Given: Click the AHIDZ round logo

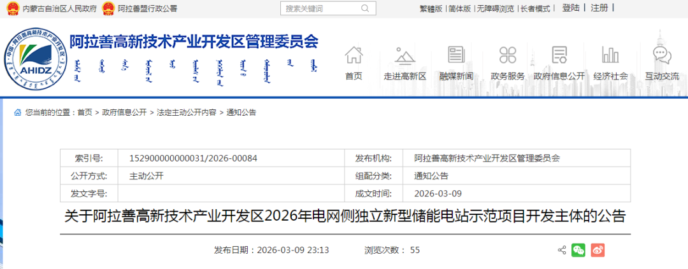Looking at the screenshot, I should point(37,62).
